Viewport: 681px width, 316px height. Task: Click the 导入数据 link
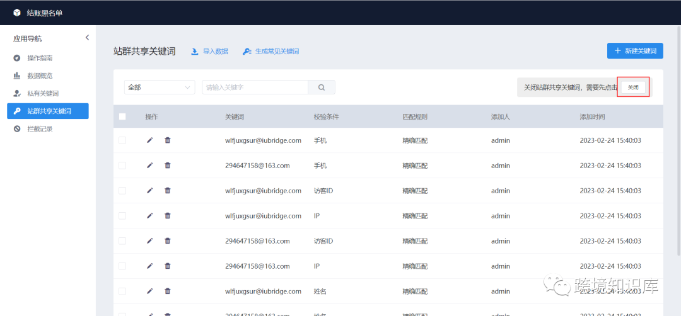[x=209, y=52]
